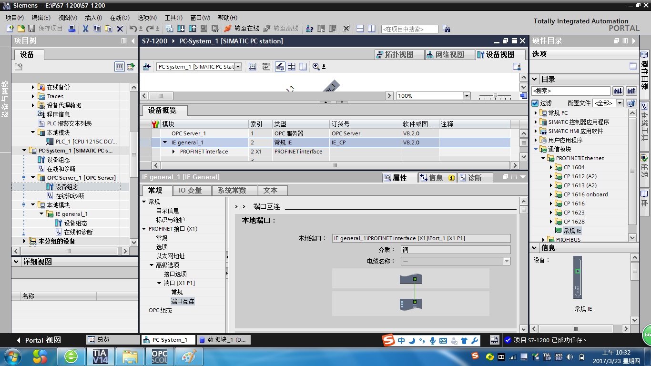
Task: Expand CP 1604 in hardware catalog
Action: click(x=551, y=167)
